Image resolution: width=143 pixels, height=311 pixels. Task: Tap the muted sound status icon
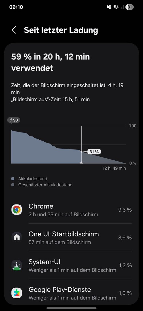point(109,7)
